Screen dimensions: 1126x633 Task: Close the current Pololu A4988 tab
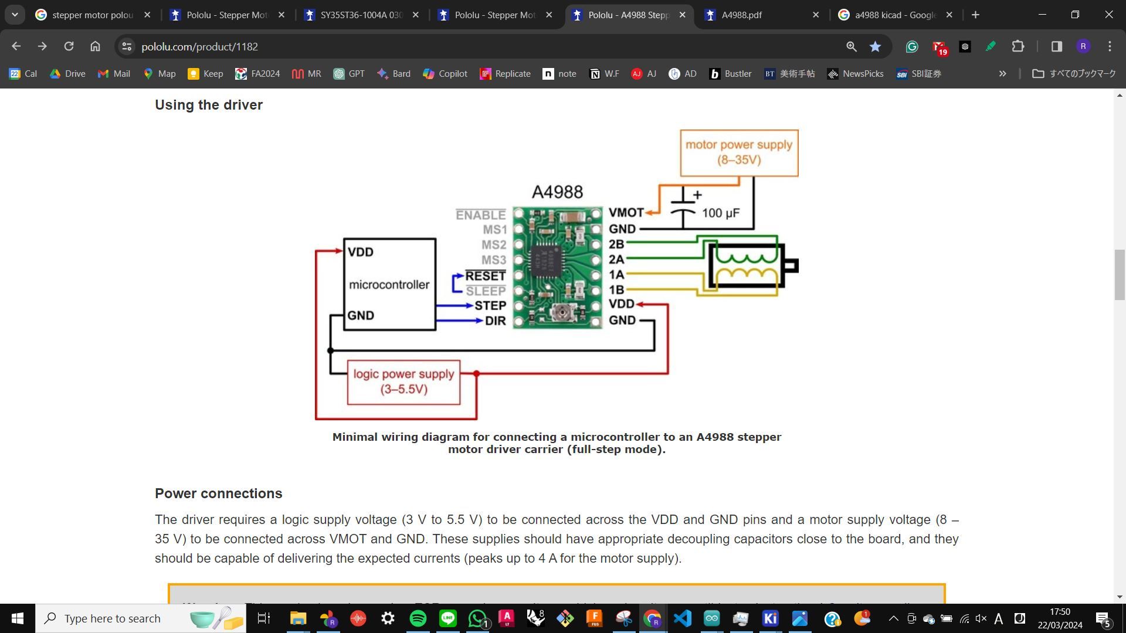tap(682, 15)
